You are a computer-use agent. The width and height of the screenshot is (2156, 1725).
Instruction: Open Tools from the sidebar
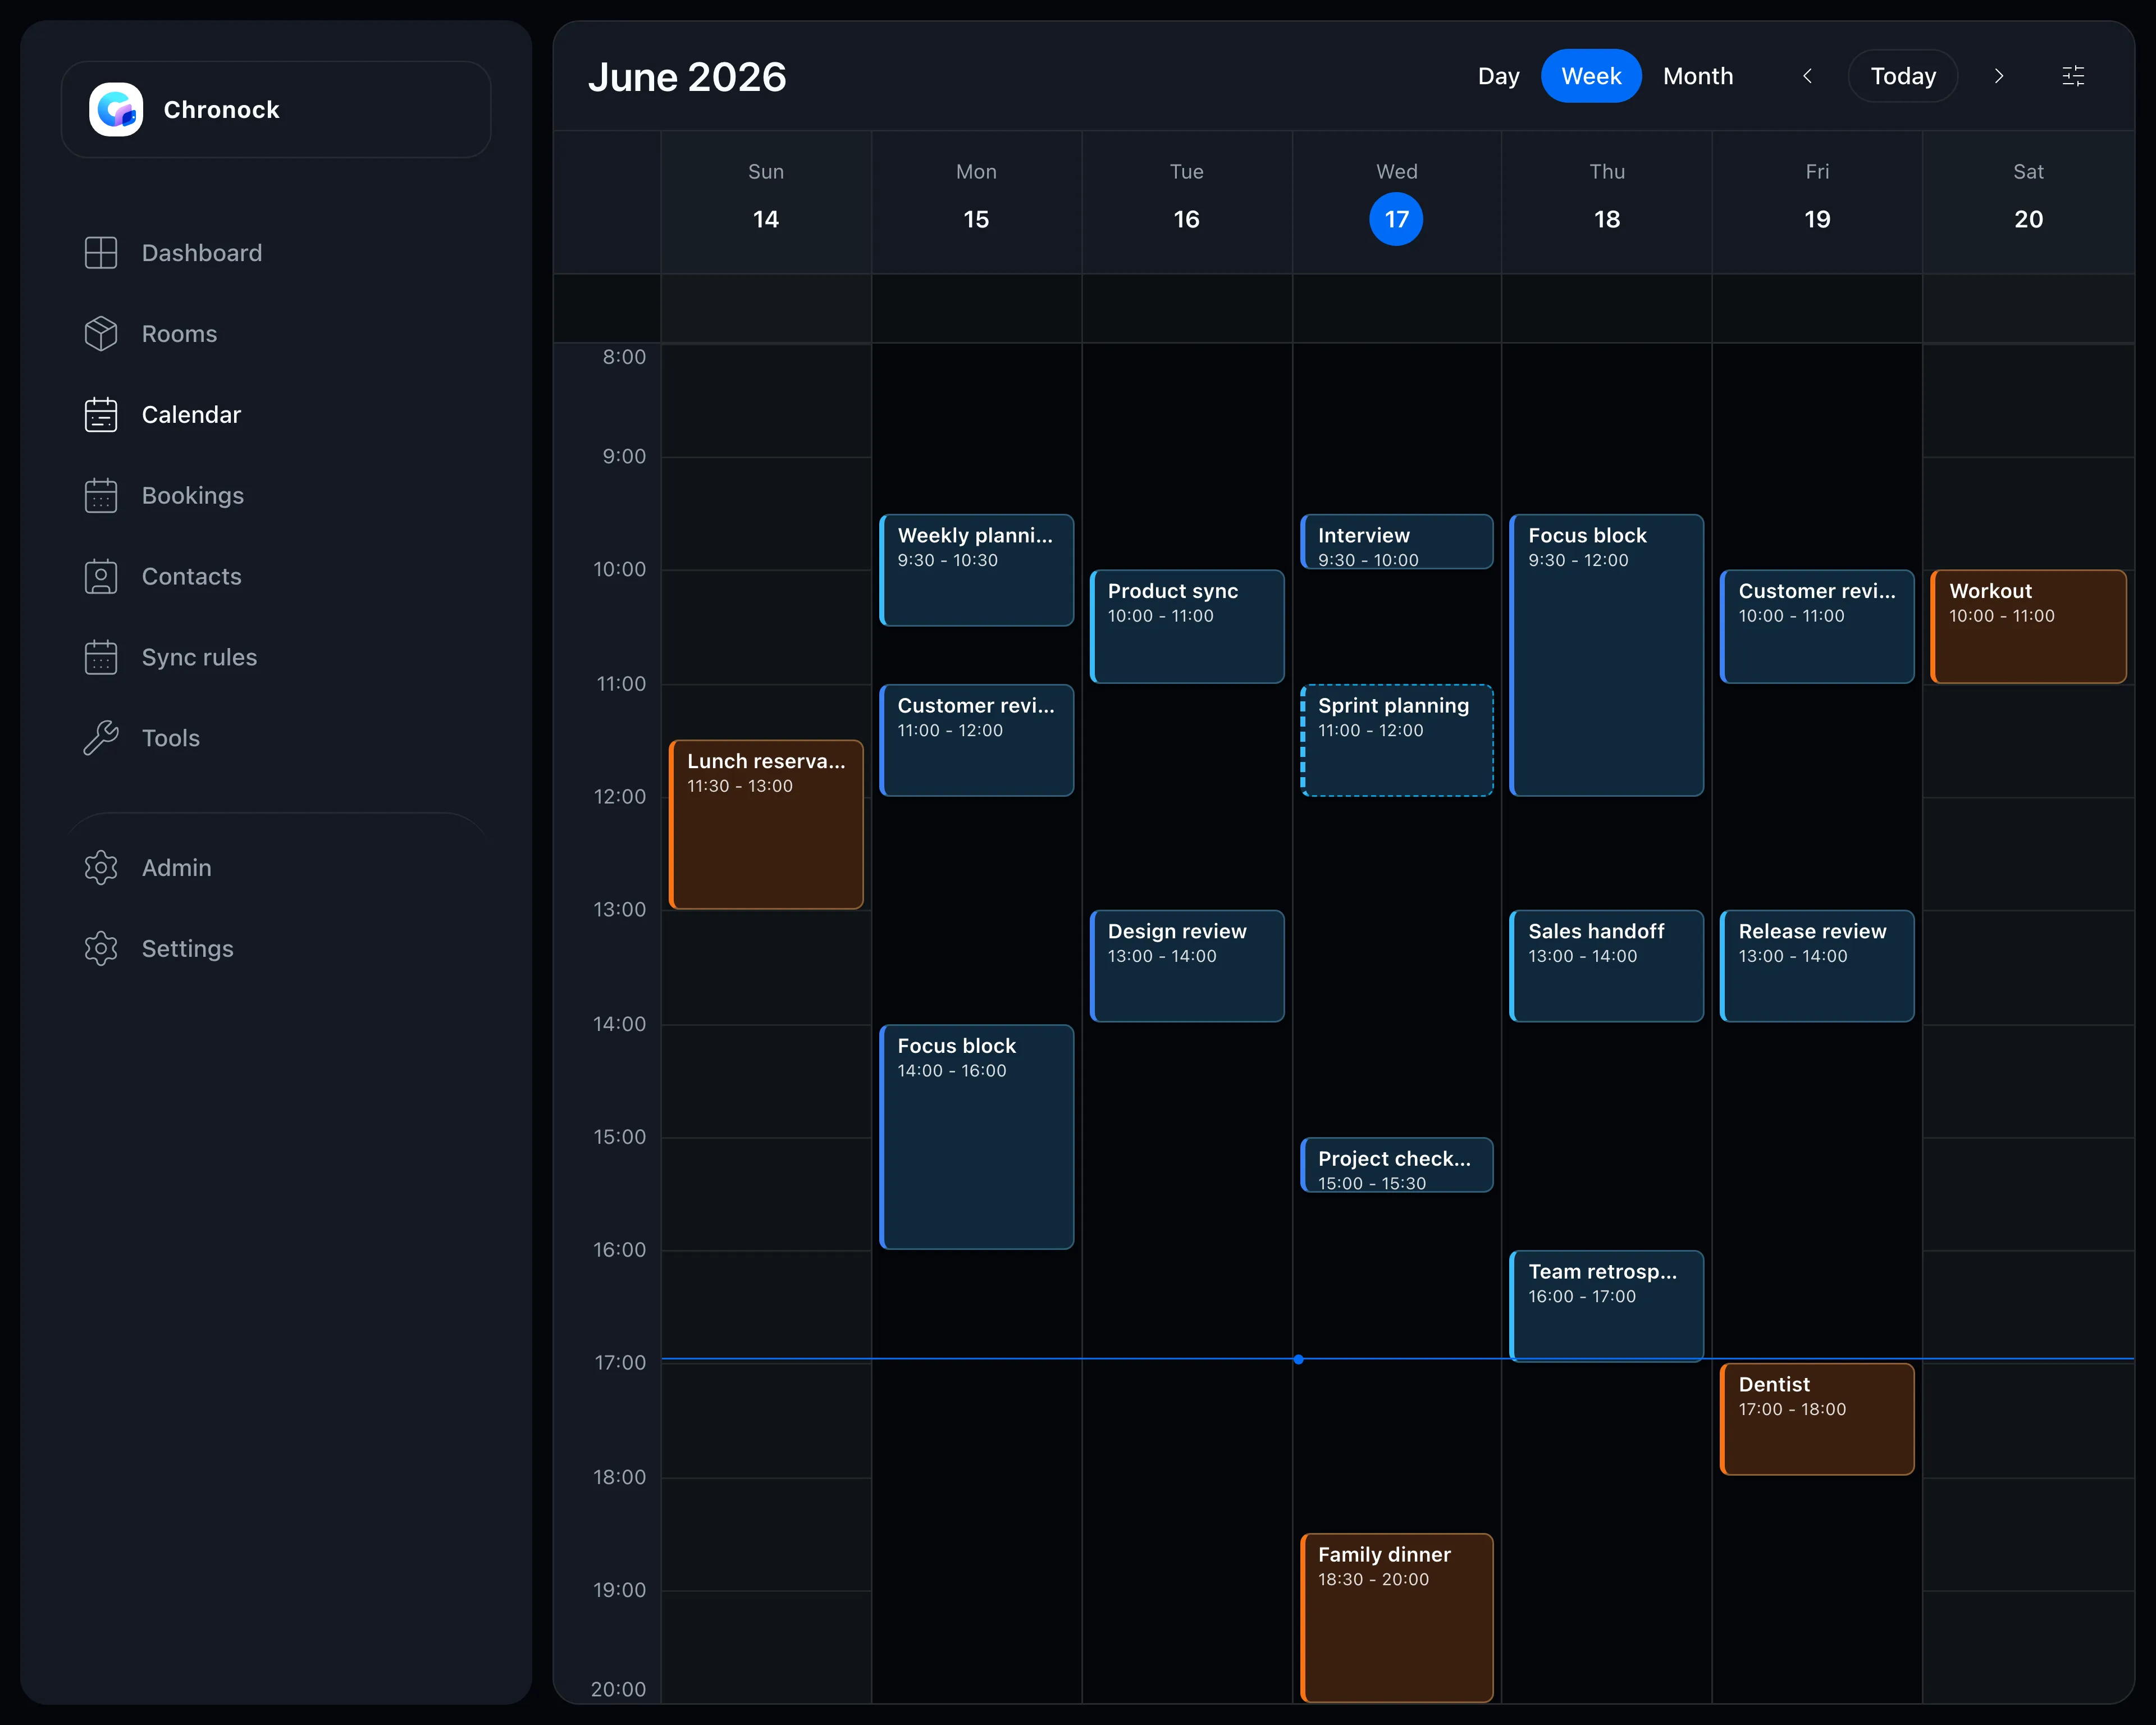pyautogui.click(x=171, y=738)
